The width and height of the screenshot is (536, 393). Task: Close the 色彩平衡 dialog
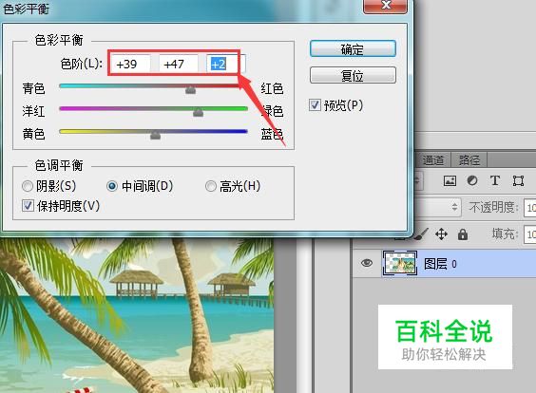386,6
